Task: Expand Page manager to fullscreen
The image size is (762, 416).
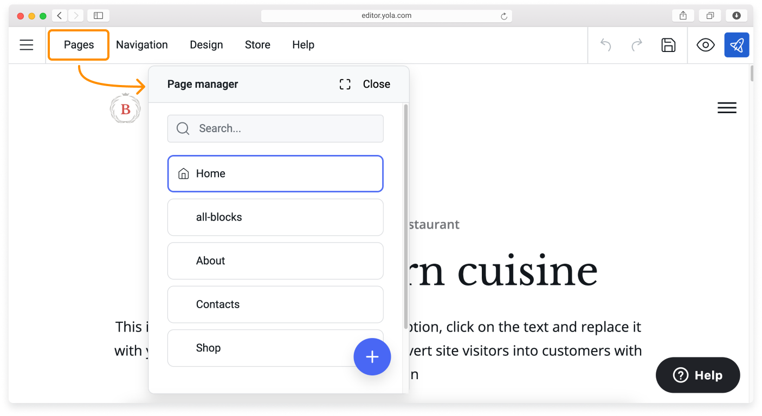Action: (345, 84)
